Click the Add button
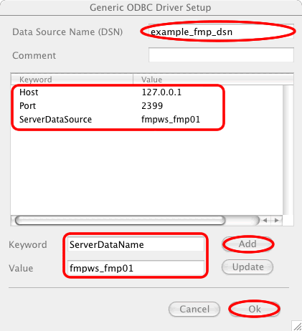302x331 pixels. tap(247, 244)
